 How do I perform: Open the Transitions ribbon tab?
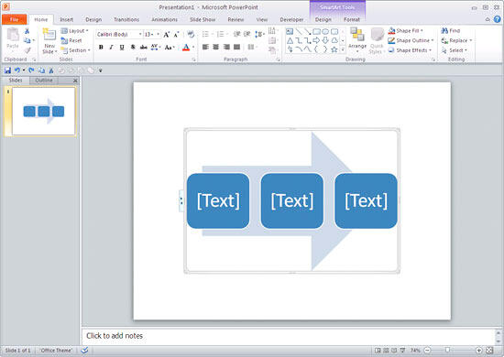point(126,19)
